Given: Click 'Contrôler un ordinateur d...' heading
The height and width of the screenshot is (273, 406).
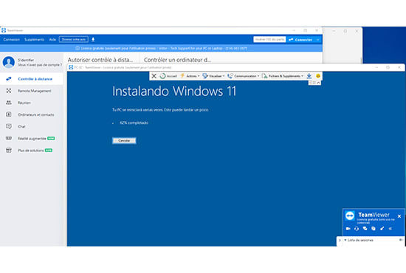Looking at the screenshot, I should click(x=177, y=60).
